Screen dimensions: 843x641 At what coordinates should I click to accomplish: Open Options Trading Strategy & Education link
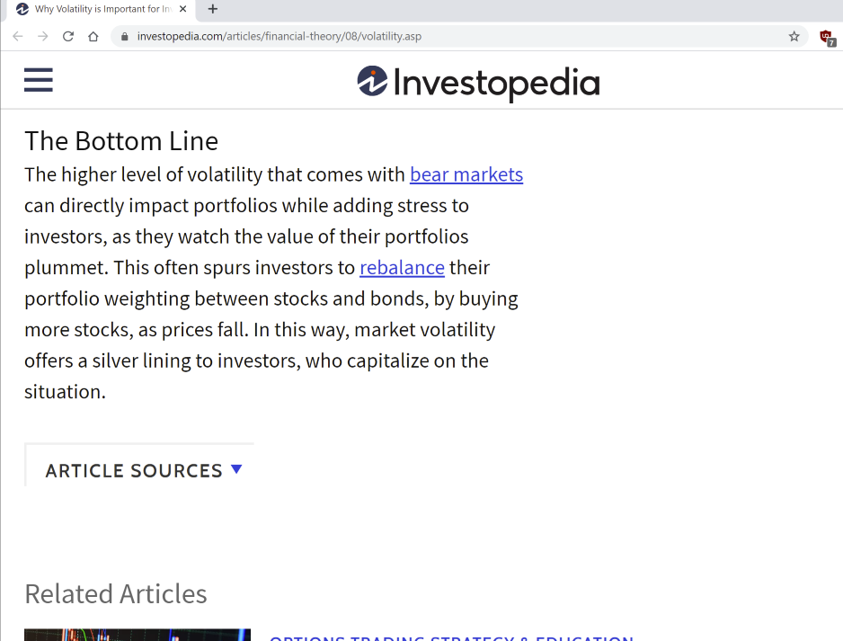pyautogui.click(x=451, y=637)
